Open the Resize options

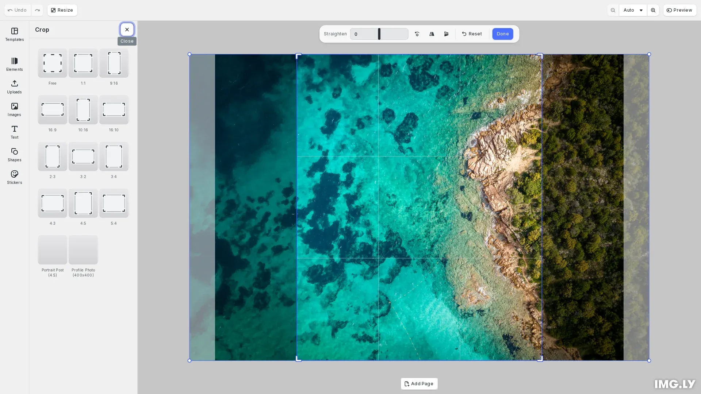[x=62, y=10]
